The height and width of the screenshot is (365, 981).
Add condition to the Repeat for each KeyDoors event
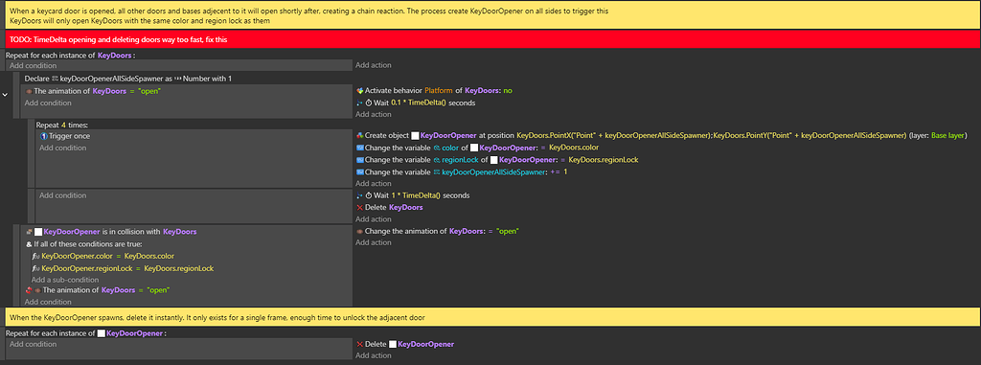tap(34, 66)
